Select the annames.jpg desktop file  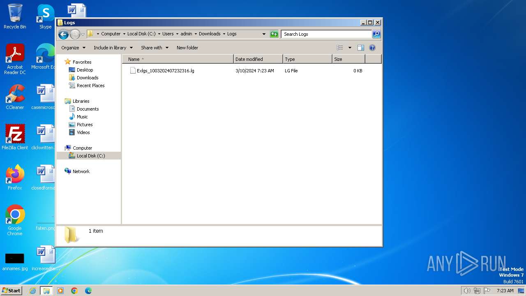coord(15,261)
